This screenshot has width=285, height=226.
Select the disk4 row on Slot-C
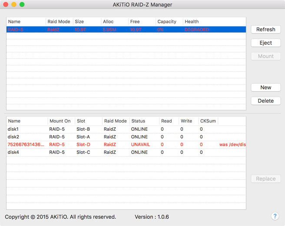click(126, 152)
